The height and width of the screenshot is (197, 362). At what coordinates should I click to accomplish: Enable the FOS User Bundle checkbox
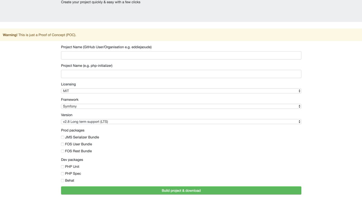coord(62,144)
